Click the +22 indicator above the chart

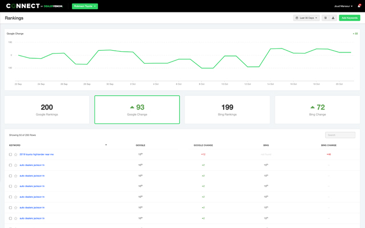(355, 34)
